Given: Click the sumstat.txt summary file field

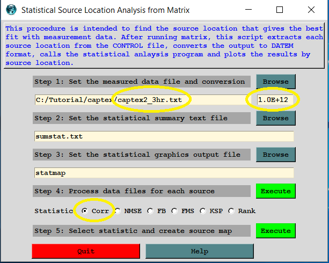Looking at the screenshot, I should click(164, 136).
